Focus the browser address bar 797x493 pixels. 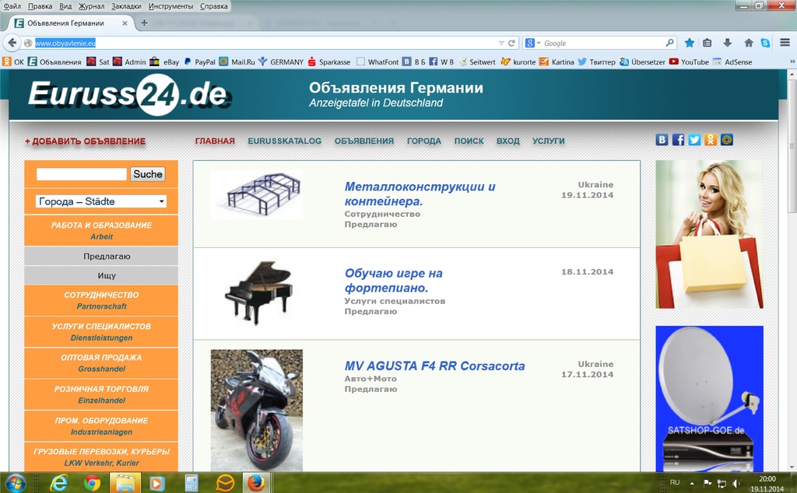coord(265,43)
